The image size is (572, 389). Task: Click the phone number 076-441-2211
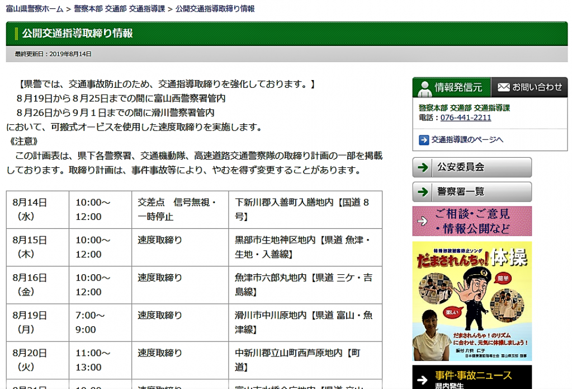click(x=466, y=118)
